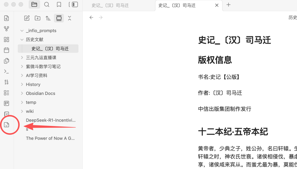The image size is (297, 169).
Task: Navigate back with the left arrow
Action: point(91,18)
